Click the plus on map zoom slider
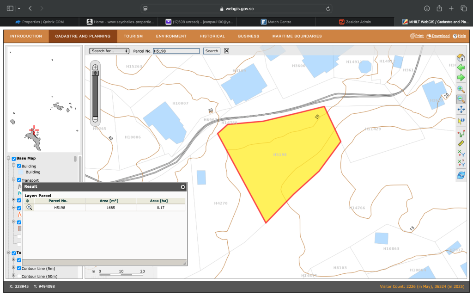 coord(95,68)
